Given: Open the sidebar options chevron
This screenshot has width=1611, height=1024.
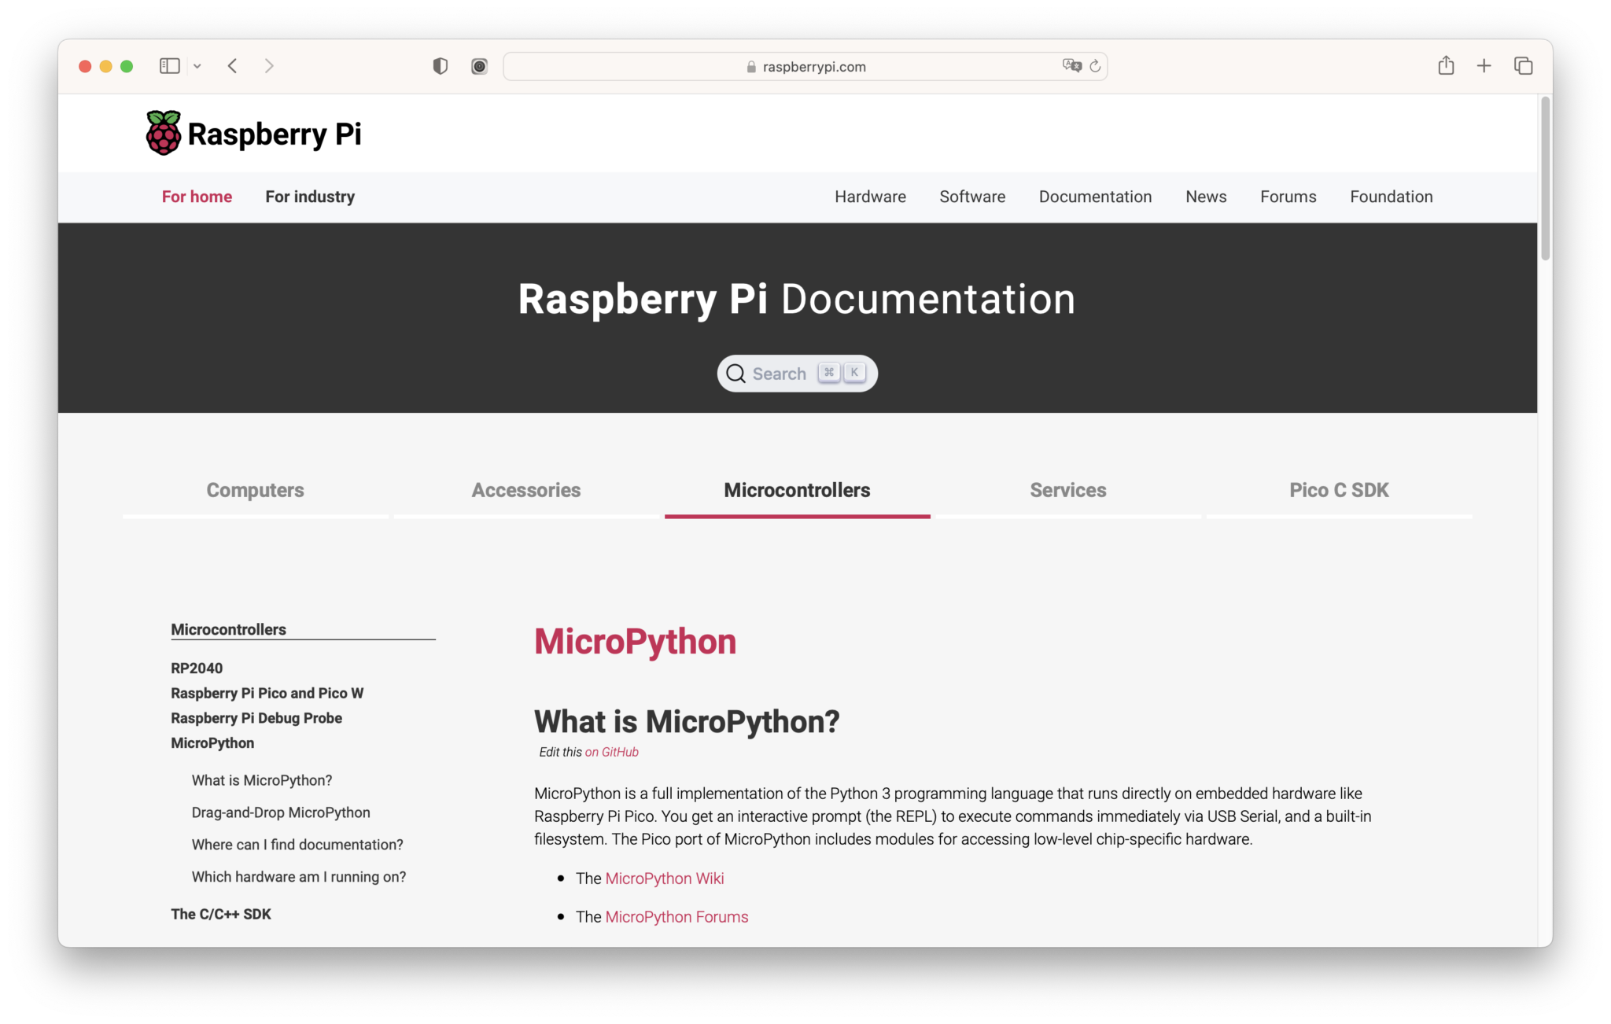Looking at the screenshot, I should pyautogui.click(x=197, y=66).
